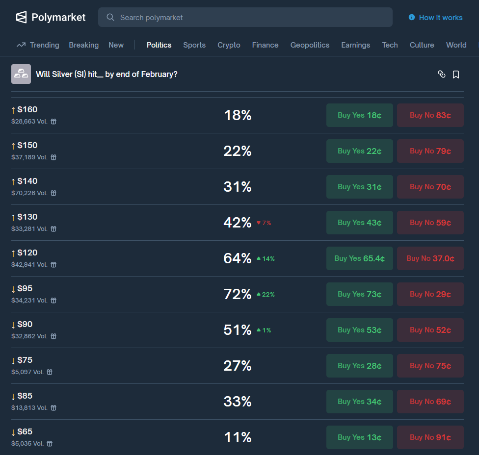Click gift icon in $160 row

(x=53, y=122)
